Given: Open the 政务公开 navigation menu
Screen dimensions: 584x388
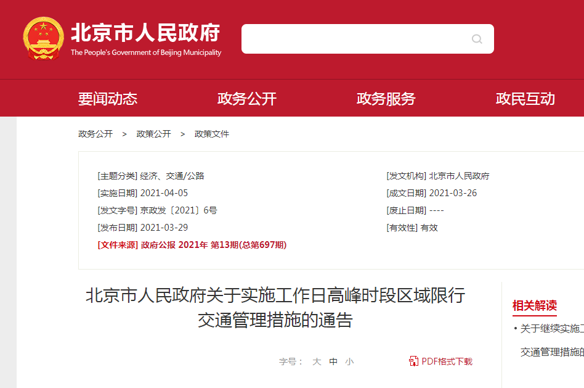Looking at the screenshot, I should 247,99.
